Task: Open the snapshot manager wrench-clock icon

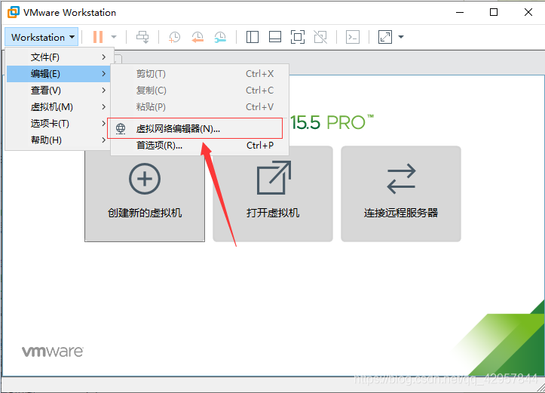Action: coord(220,37)
